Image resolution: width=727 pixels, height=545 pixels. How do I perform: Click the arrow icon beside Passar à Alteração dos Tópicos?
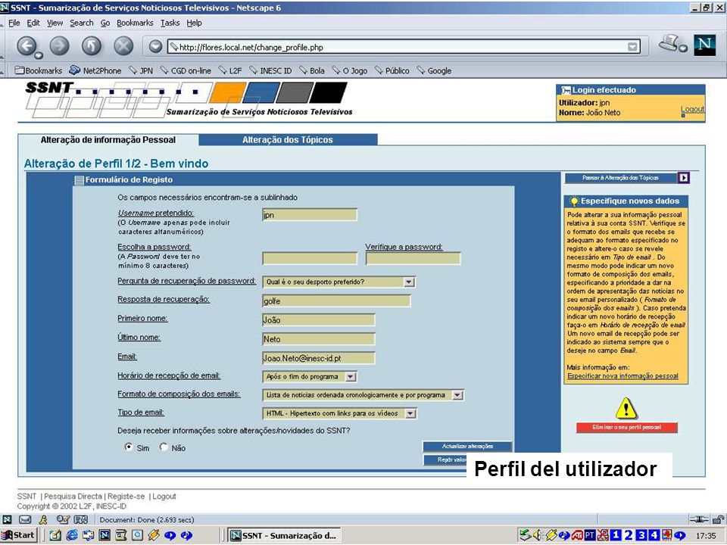pyautogui.click(x=683, y=177)
